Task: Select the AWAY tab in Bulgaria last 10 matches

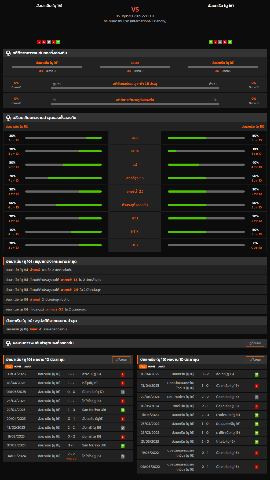Action: point(162,367)
